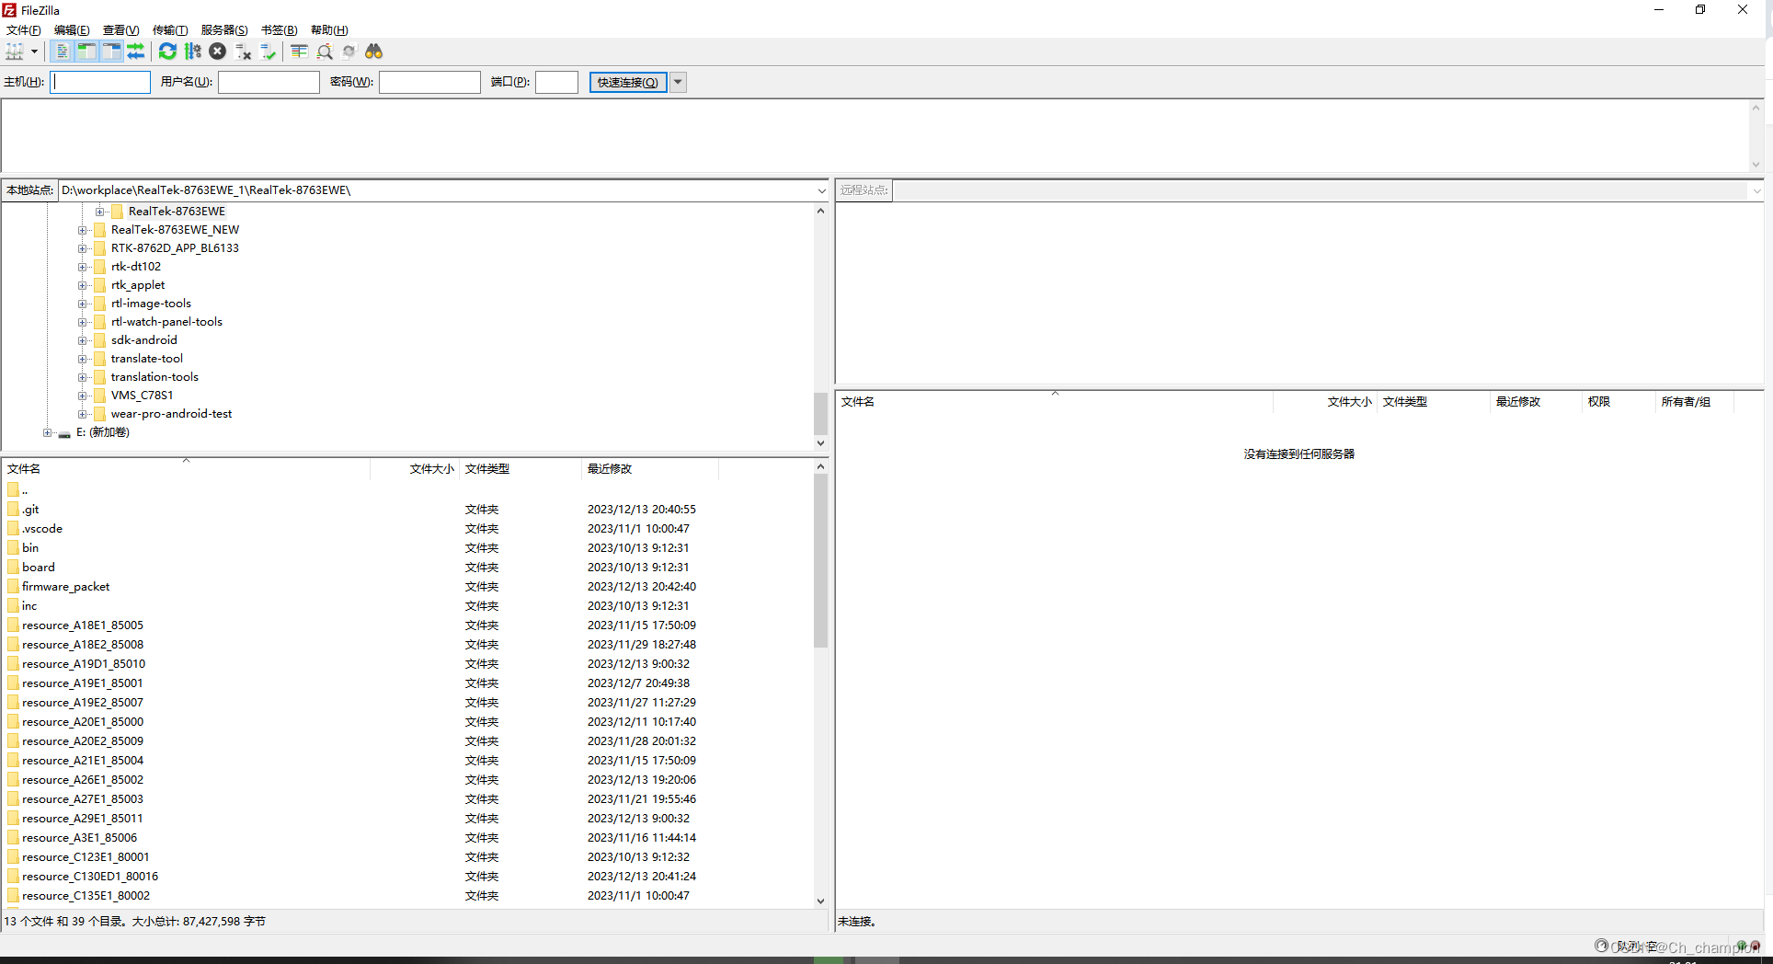Open directory listing filters dialog
Viewport: 1773px width, 964px height.
tap(299, 52)
